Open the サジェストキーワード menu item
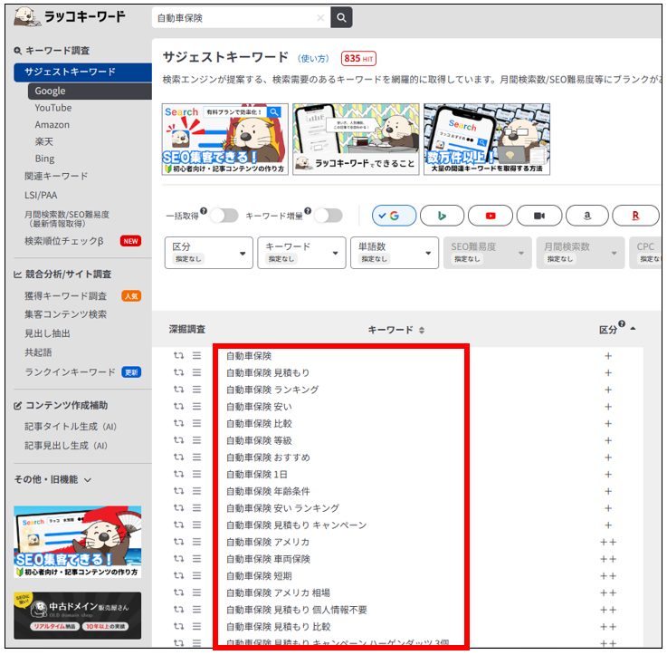 click(82, 72)
